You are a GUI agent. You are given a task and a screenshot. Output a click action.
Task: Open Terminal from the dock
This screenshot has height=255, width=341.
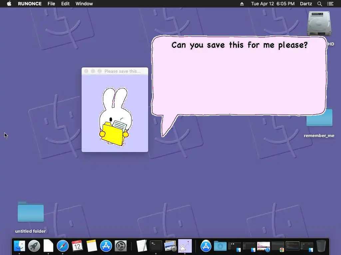tap(156, 246)
